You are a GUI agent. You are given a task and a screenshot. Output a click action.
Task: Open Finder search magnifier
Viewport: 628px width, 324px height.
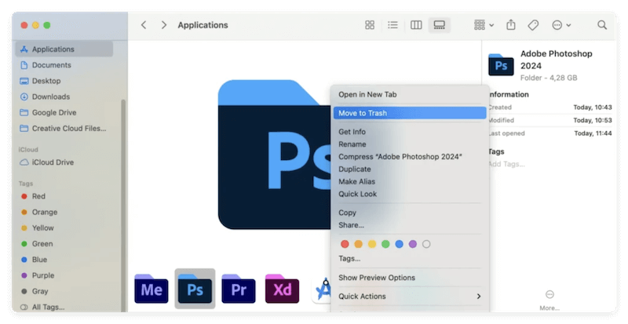602,25
